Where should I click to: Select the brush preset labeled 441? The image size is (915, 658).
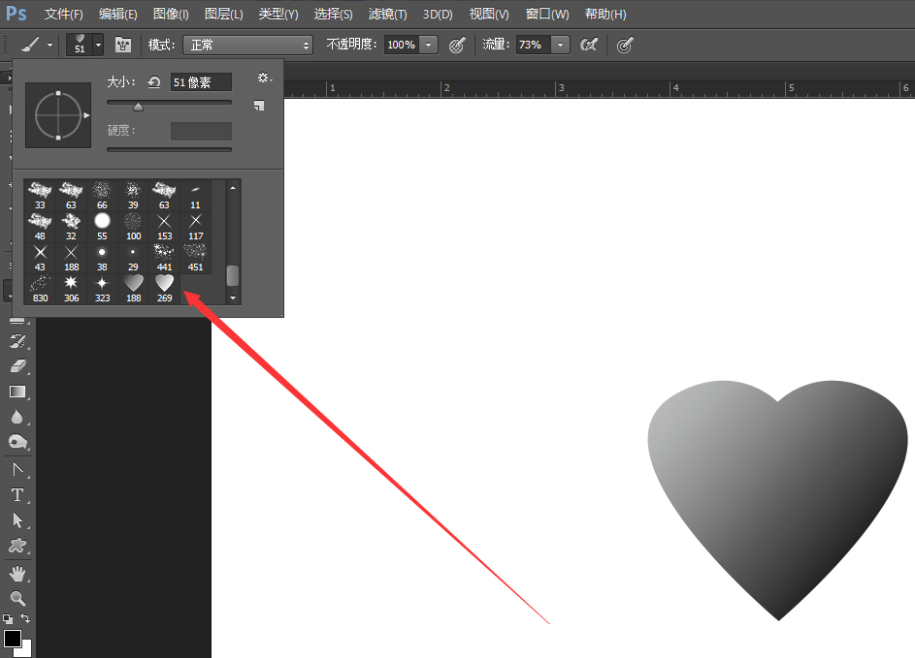tap(165, 258)
